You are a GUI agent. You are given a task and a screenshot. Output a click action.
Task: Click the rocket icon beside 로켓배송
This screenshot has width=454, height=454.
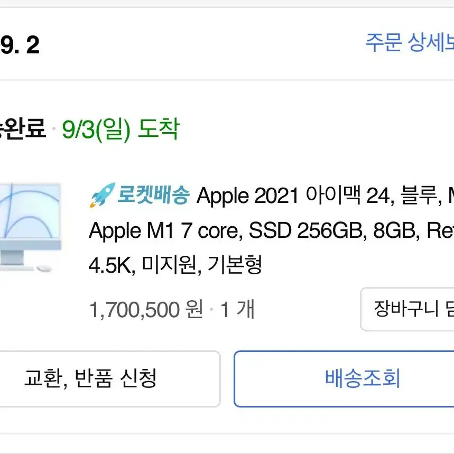click(x=102, y=195)
